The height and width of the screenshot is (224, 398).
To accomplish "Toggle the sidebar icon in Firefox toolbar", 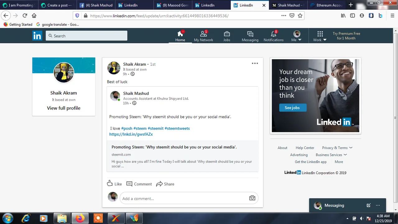I will coord(352,16).
